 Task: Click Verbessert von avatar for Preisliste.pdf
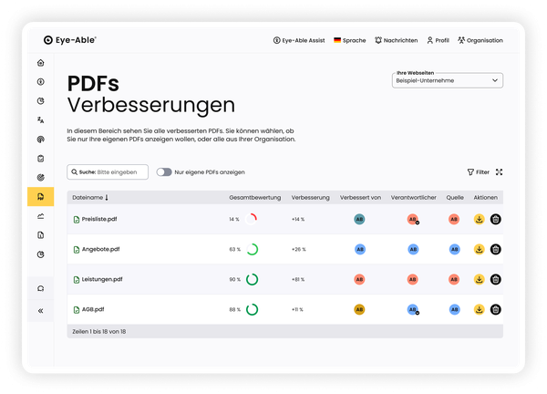[359, 219]
